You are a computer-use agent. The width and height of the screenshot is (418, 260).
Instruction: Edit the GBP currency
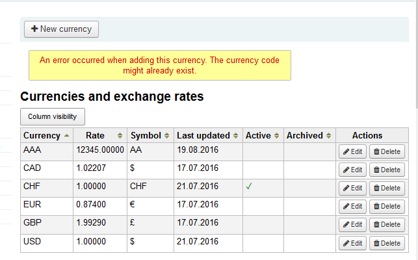point(352,224)
